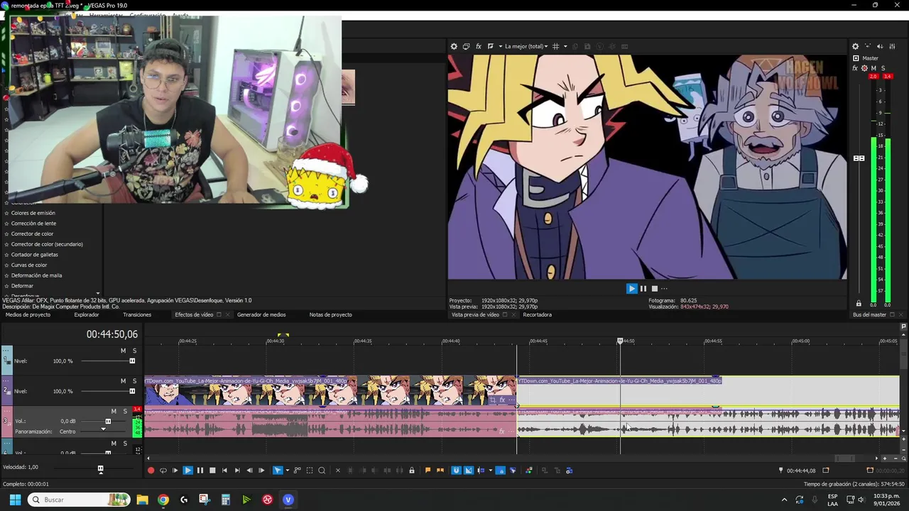Select 'Curvas de color' effect
Screen dimensions: 909x511
coord(29,265)
